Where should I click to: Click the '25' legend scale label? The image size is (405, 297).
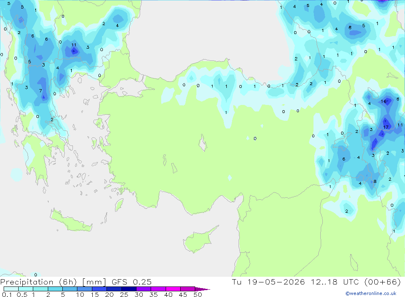[x=124, y=295]
